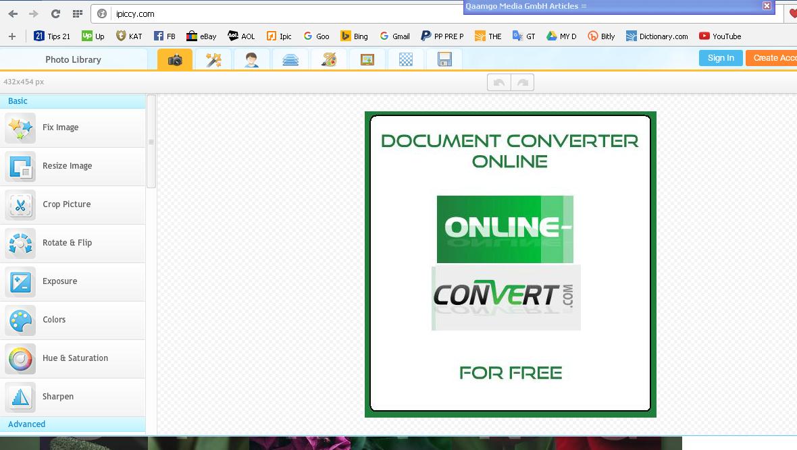Open the AOL bookmark

(x=241, y=36)
